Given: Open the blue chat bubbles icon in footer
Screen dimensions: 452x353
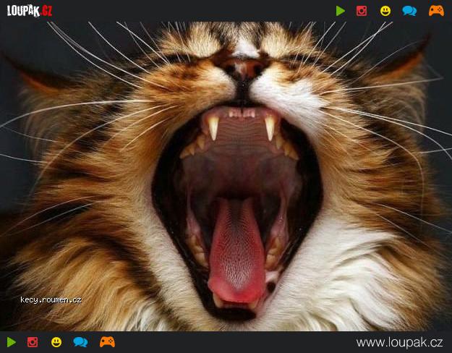Looking at the screenshot, I should point(80,342).
